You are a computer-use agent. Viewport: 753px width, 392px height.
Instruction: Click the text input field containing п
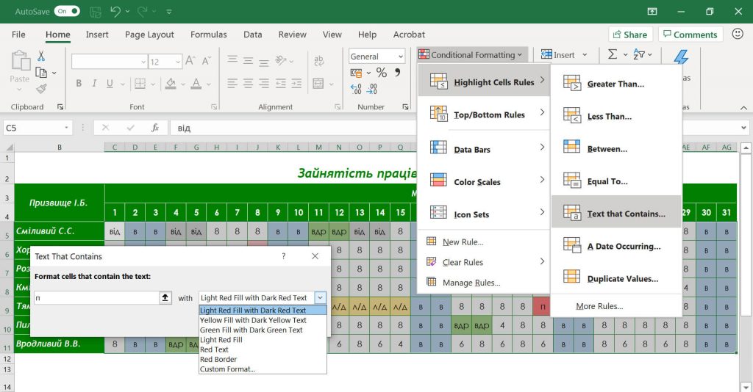[x=96, y=297]
